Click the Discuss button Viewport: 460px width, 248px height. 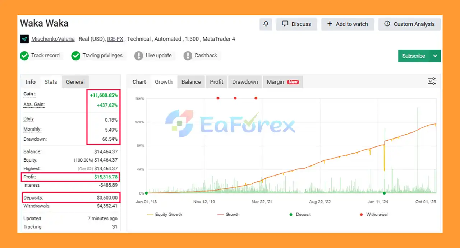point(296,24)
